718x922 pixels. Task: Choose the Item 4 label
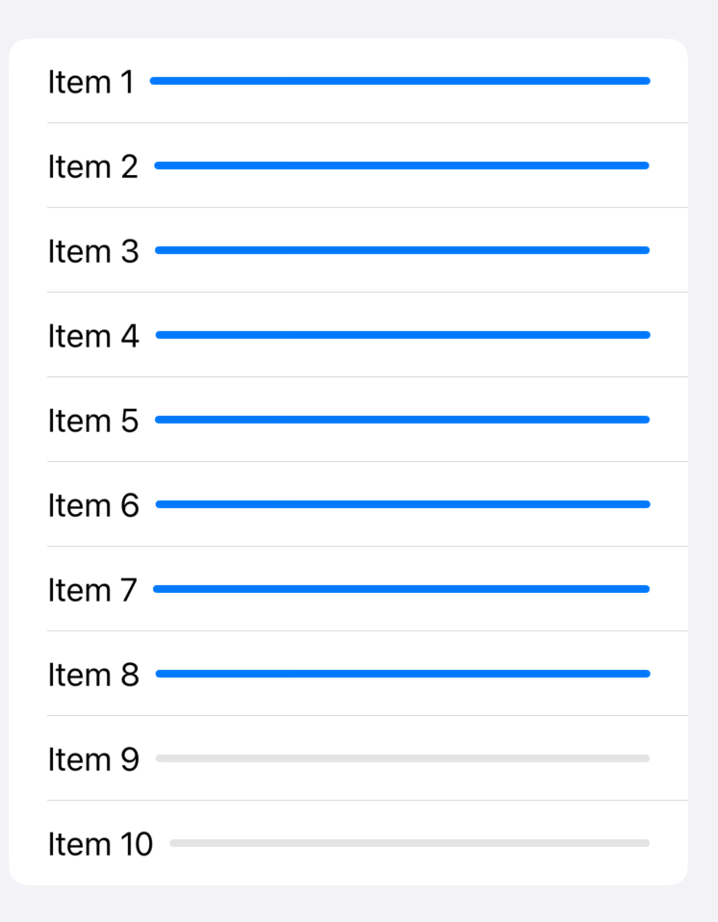click(93, 337)
